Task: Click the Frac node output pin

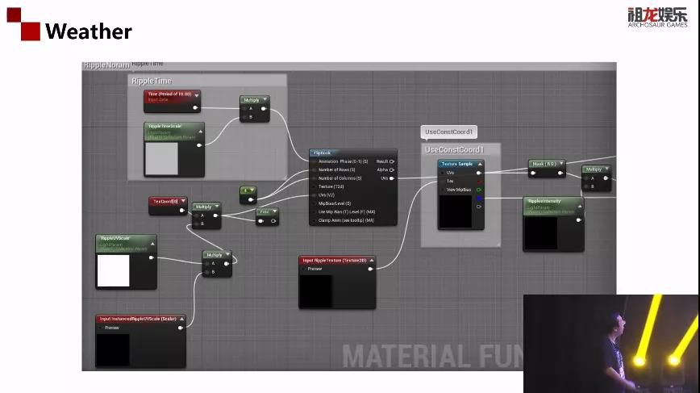Action: (273, 221)
